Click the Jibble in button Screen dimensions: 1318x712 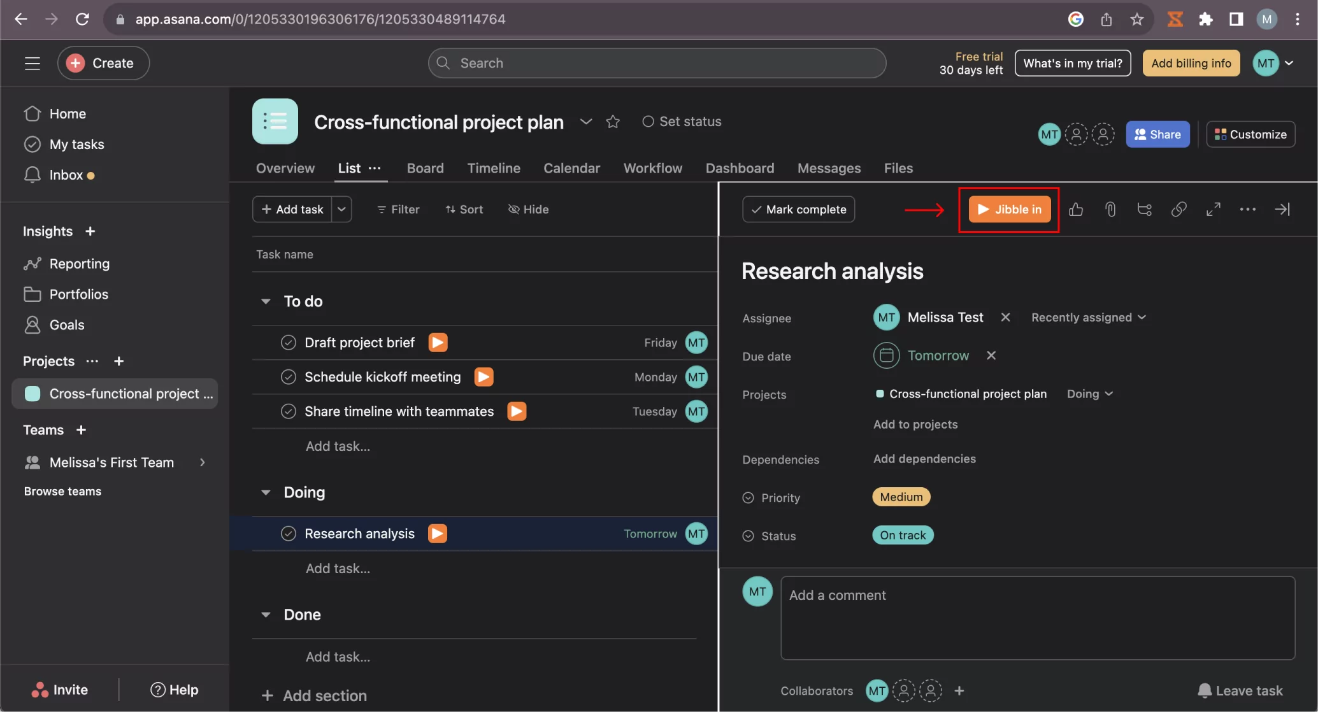1010,210
